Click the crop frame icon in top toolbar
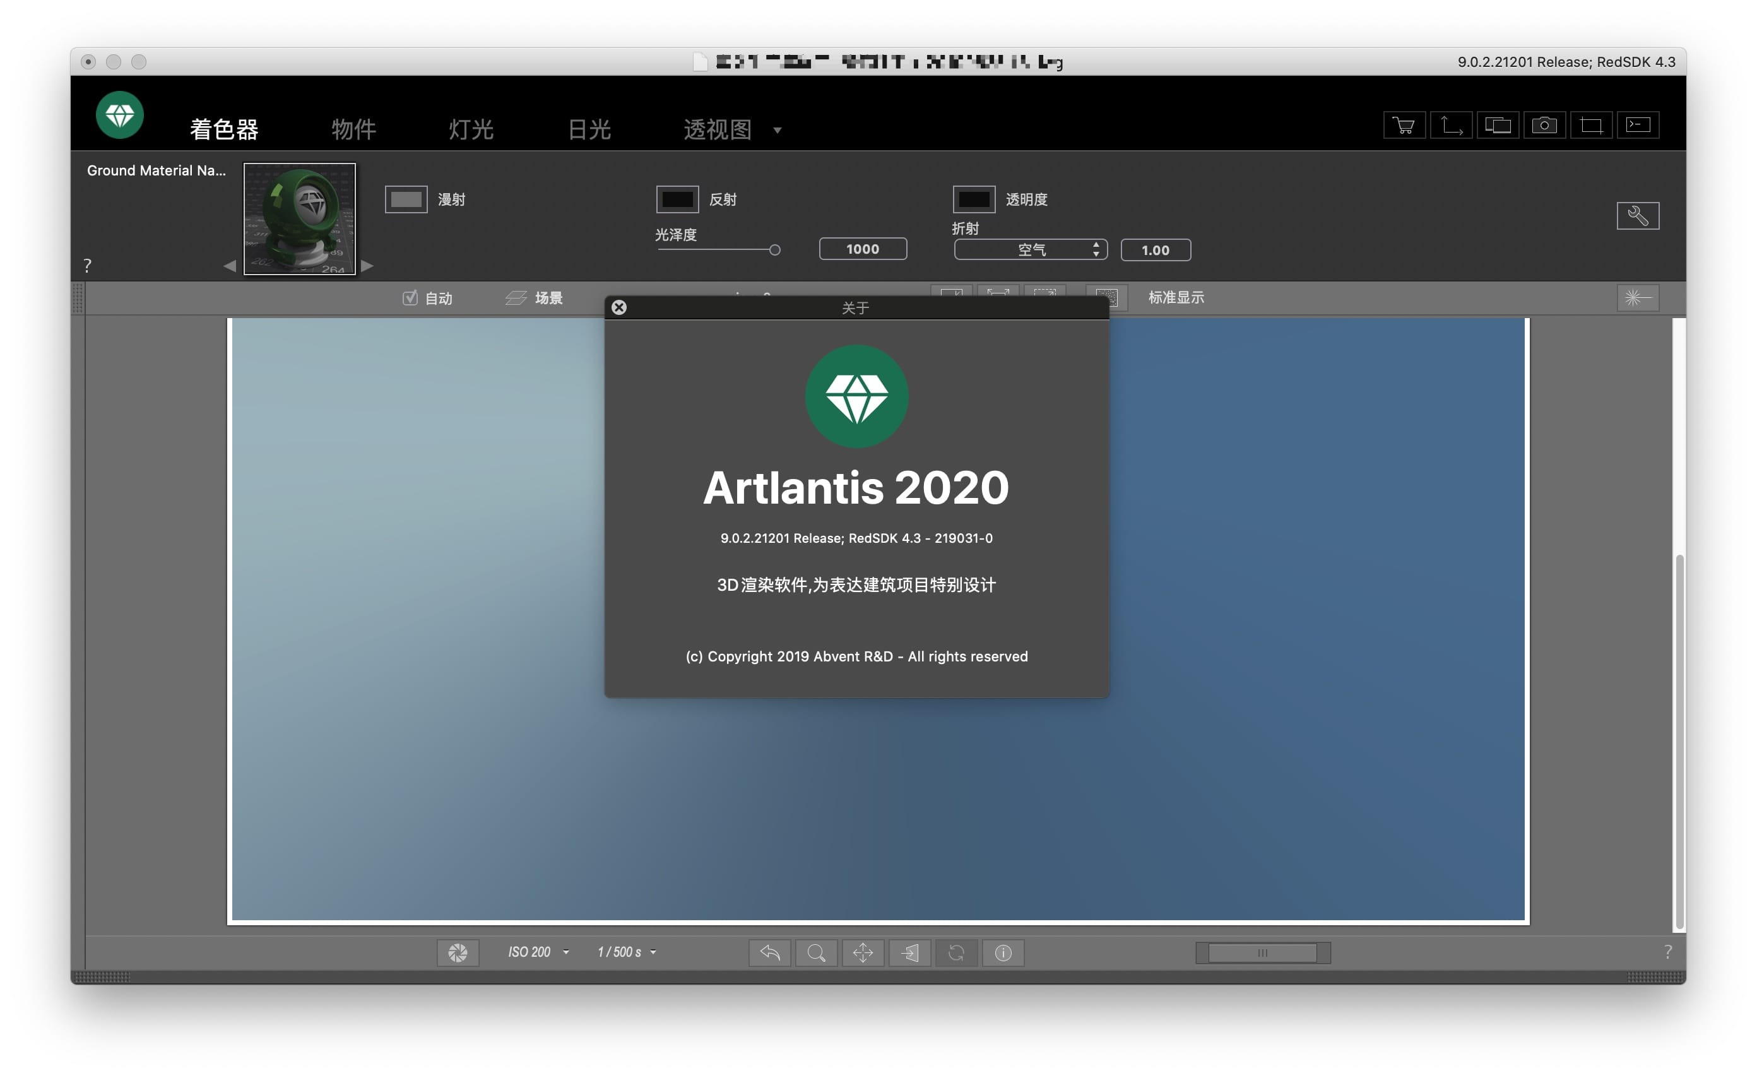 [x=1591, y=126]
